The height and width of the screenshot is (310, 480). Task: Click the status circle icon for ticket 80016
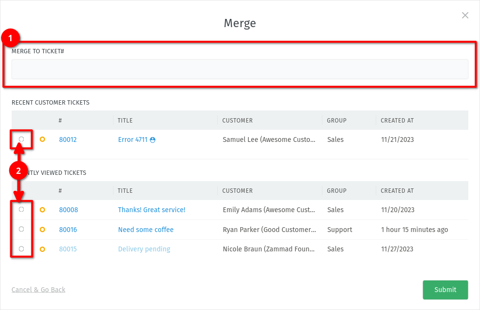(42, 230)
